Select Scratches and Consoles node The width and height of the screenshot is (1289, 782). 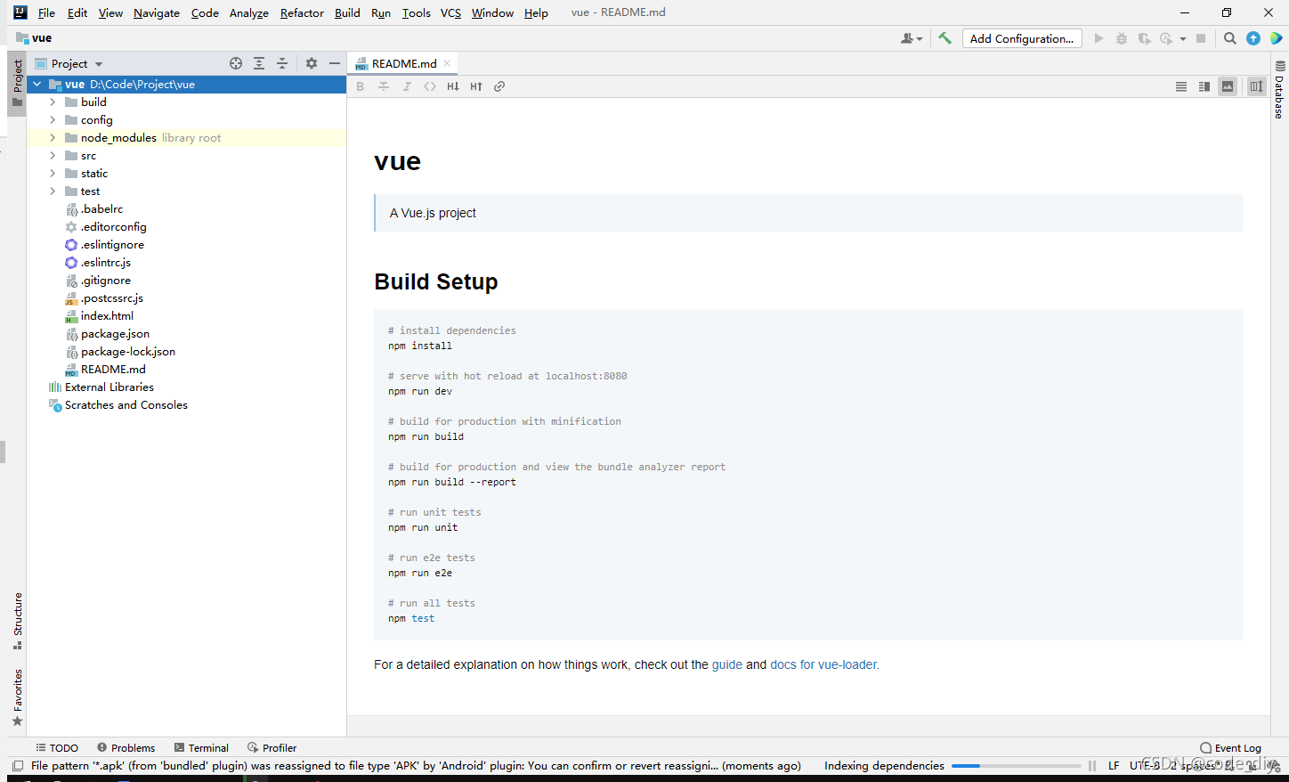pos(126,405)
